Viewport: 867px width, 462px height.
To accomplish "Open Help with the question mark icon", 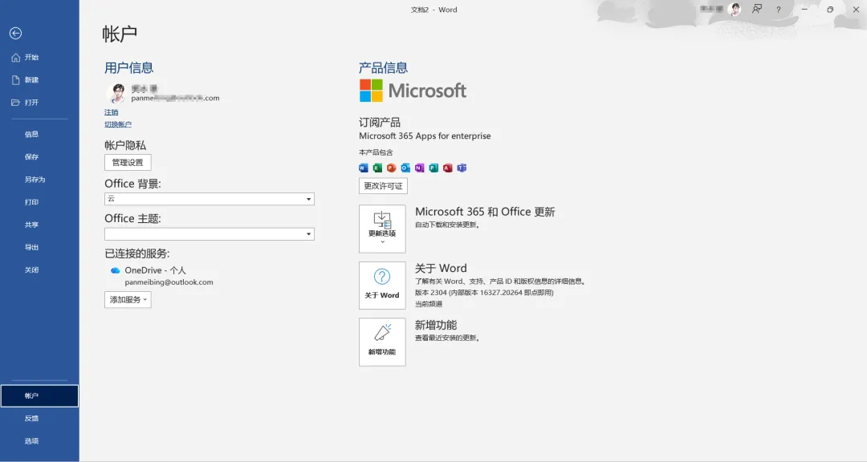I will pyautogui.click(x=779, y=10).
